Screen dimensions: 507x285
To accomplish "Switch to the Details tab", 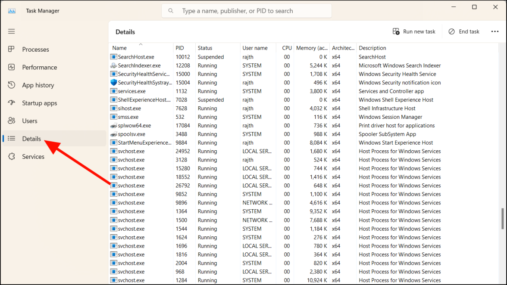I will click(x=31, y=139).
